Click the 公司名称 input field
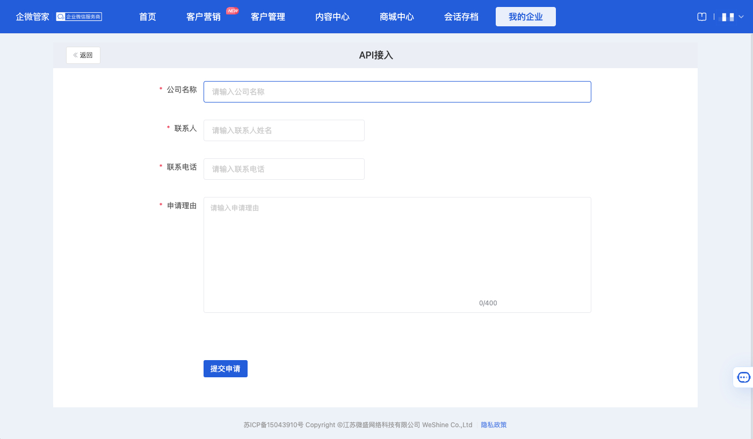Image resolution: width=753 pixels, height=439 pixels. (397, 92)
